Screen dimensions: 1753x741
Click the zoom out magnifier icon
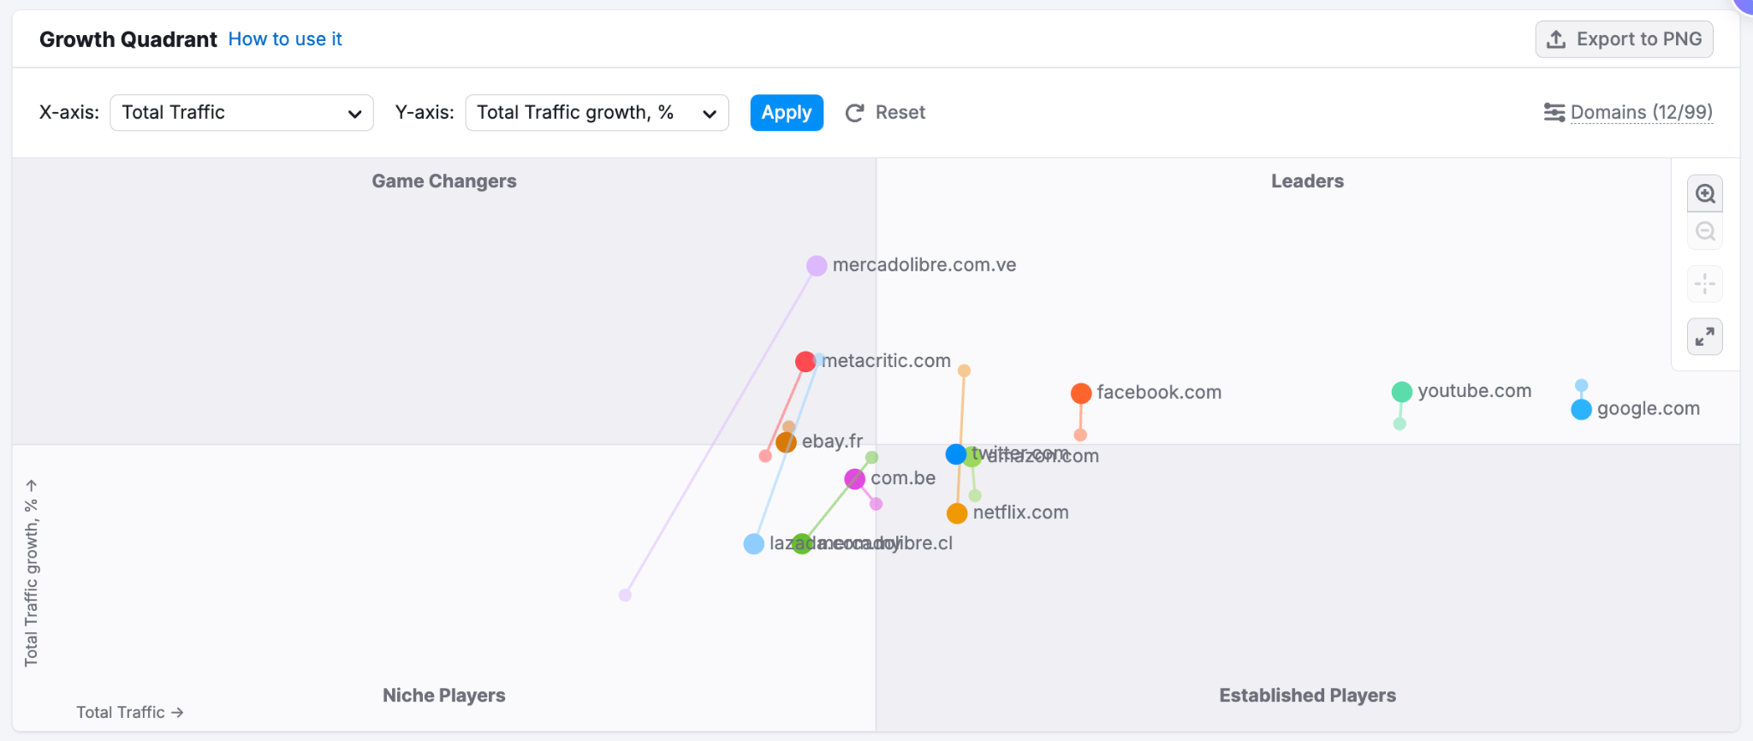click(x=1705, y=232)
